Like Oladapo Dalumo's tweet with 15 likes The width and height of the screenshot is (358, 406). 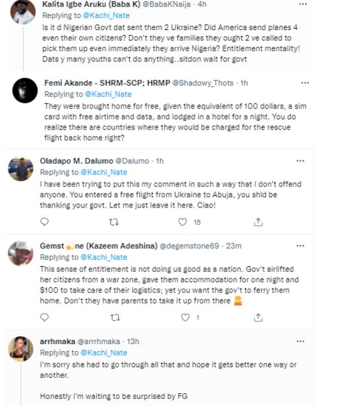(x=183, y=222)
